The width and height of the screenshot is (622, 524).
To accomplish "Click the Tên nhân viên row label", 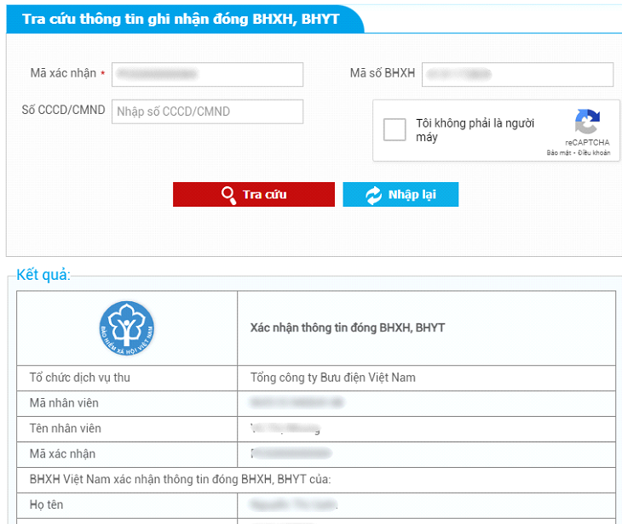I will click(x=65, y=428).
